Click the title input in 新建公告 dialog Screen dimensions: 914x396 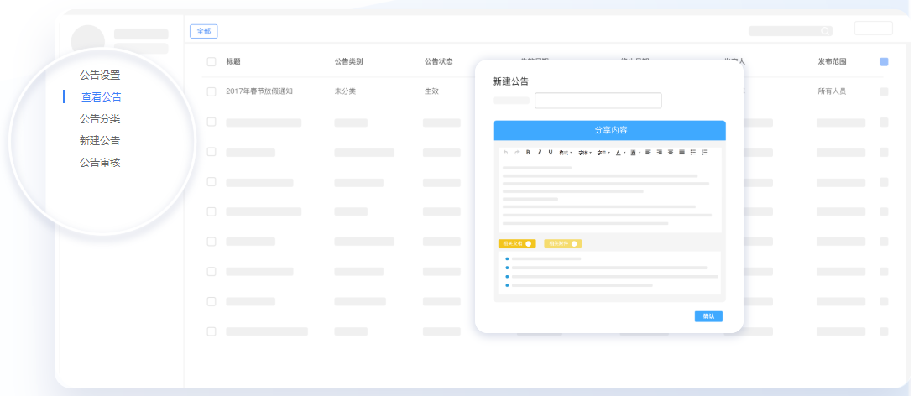[598, 101]
